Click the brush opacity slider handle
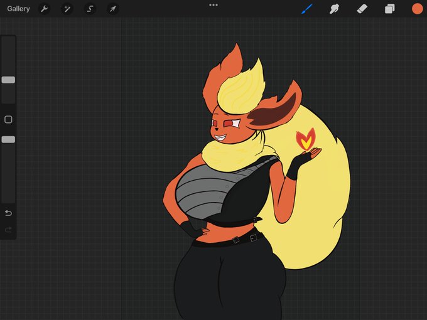This screenshot has height=320, width=427. click(8, 139)
